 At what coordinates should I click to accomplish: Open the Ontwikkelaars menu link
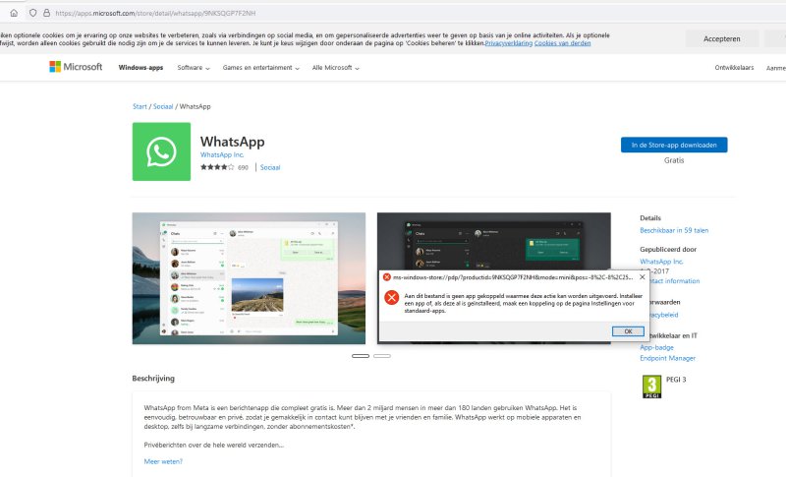click(x=735, y=68)
